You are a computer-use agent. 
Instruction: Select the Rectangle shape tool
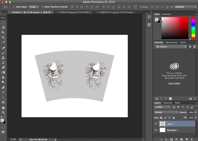(3, 102)
